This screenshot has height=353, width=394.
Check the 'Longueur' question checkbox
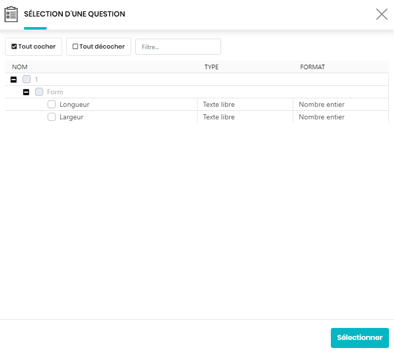coord(52,104)
